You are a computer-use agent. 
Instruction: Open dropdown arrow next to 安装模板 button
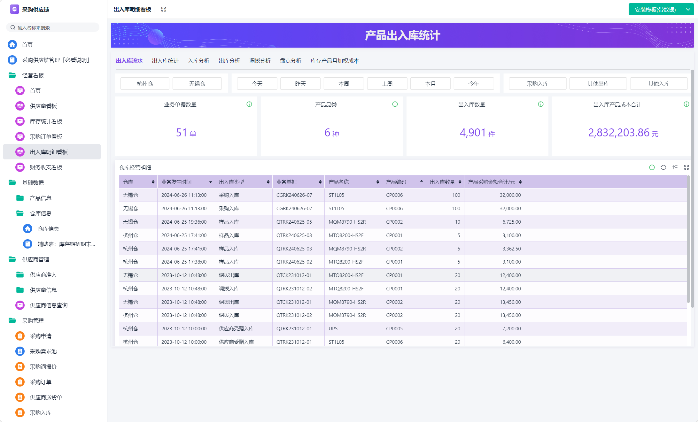click(x=688, y=10)
